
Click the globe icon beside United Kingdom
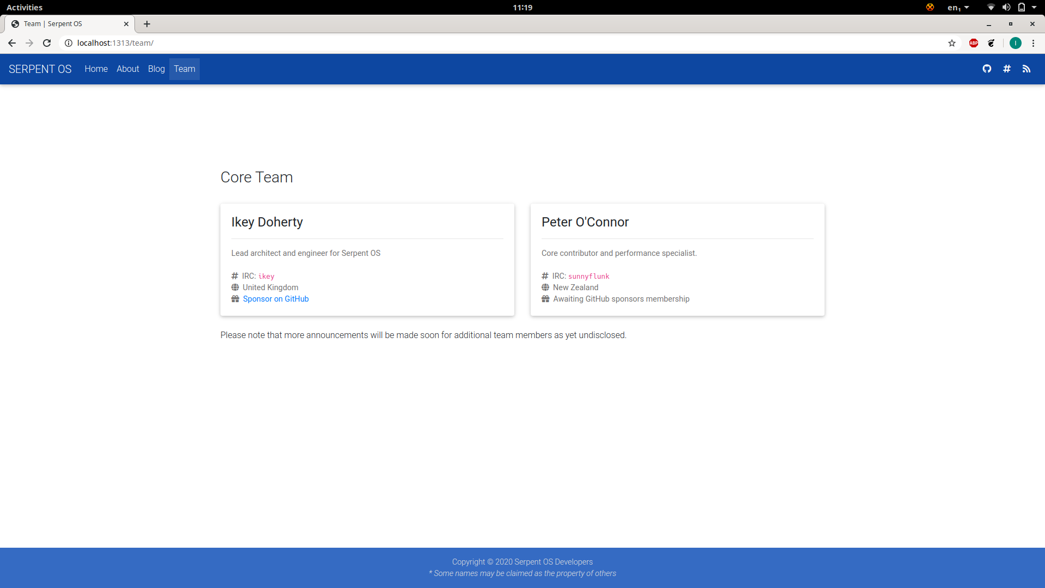235,287
